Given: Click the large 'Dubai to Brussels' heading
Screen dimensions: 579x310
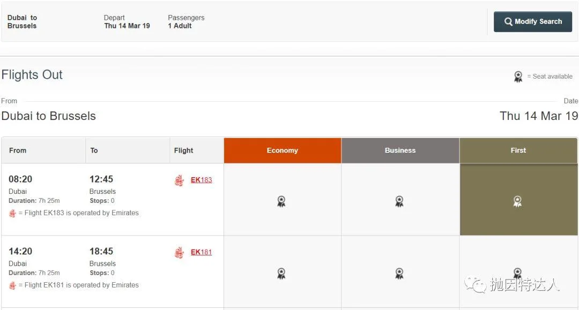Looking at the screenshot, I should coord(48,116).
